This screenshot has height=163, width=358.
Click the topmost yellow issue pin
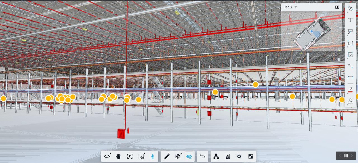click(x=255, y=84)
